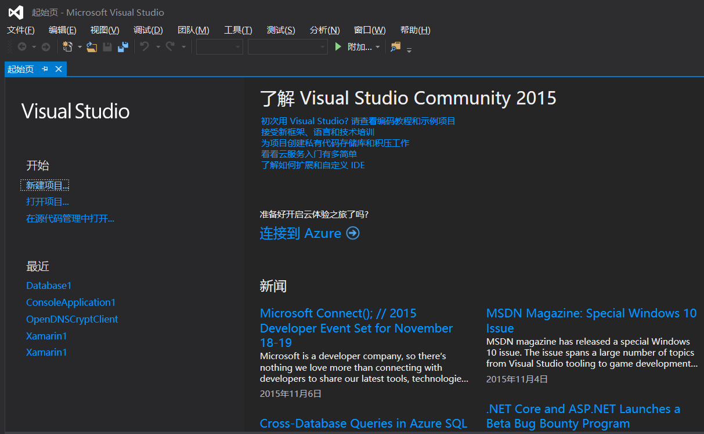Viewport: 704px width, 434px height.
Task: Click the 准备好开启云体验之旅了吗? text
Action: pyautogui.click(x=314, y=215)
